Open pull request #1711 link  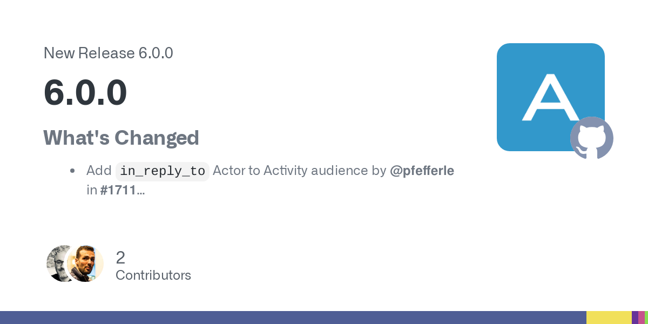tap(119, 190)
